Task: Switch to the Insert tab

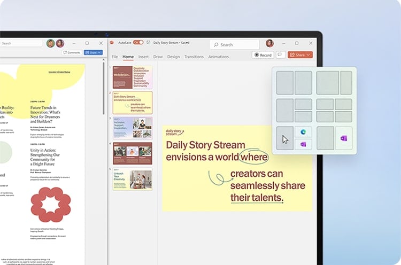Action: pos(143,57)
